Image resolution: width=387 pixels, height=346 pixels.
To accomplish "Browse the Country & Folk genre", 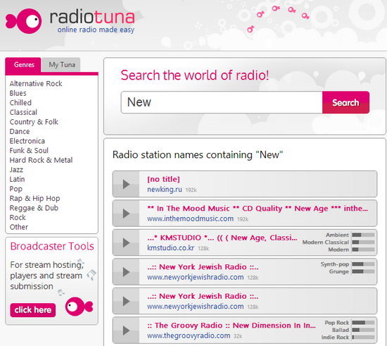I will (x=34, y=122).
